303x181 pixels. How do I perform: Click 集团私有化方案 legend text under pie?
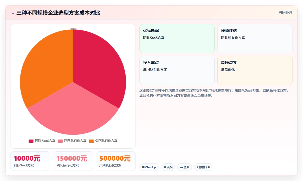tap(106, 141)
